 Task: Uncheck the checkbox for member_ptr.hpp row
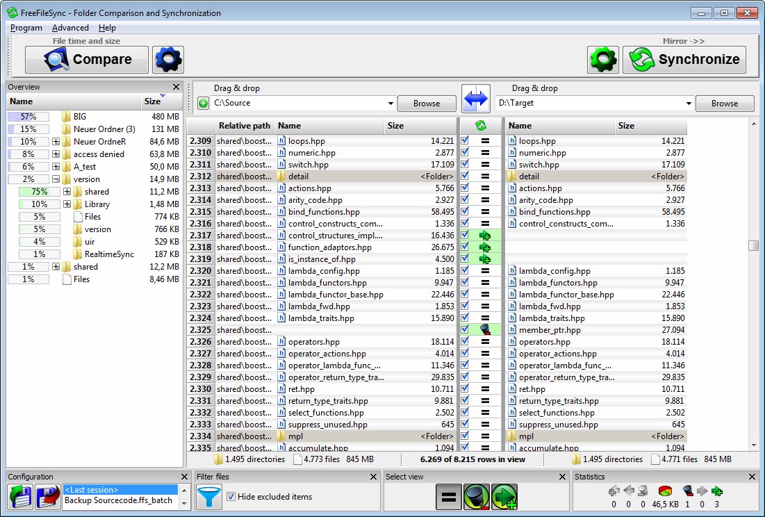point(465,330)
